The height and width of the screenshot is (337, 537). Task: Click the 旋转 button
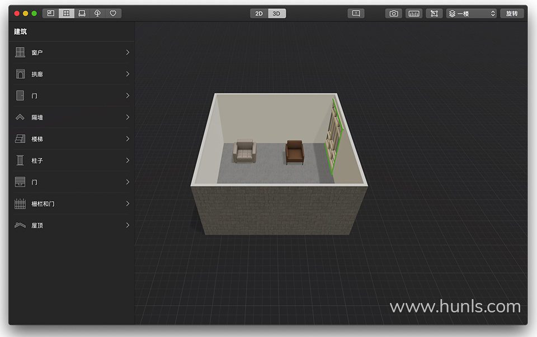(x=512, y=13)
